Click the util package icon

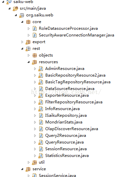34,162
